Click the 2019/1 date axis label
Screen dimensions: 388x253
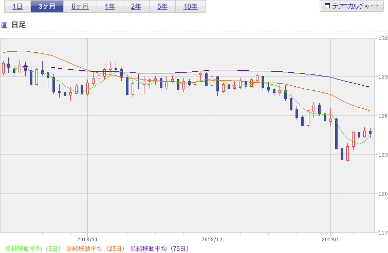(x=330, y=240)
